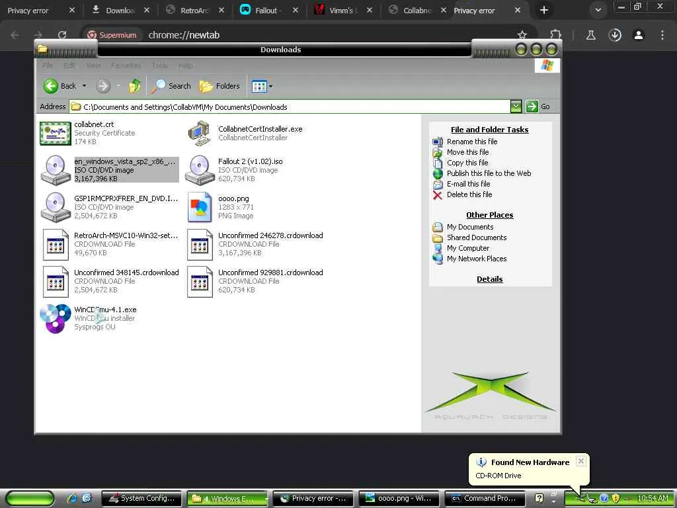
Task: Switch to Command Prompt taskbar button
Action: (484, 498)
